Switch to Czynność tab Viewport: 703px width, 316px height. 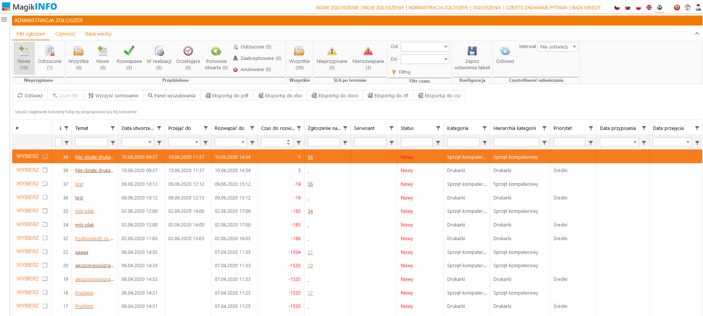(x=65, y=34)
